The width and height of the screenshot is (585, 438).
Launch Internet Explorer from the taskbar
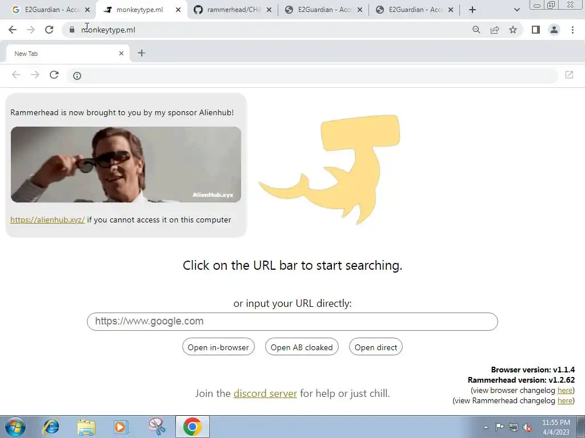[x=51, y=427]
